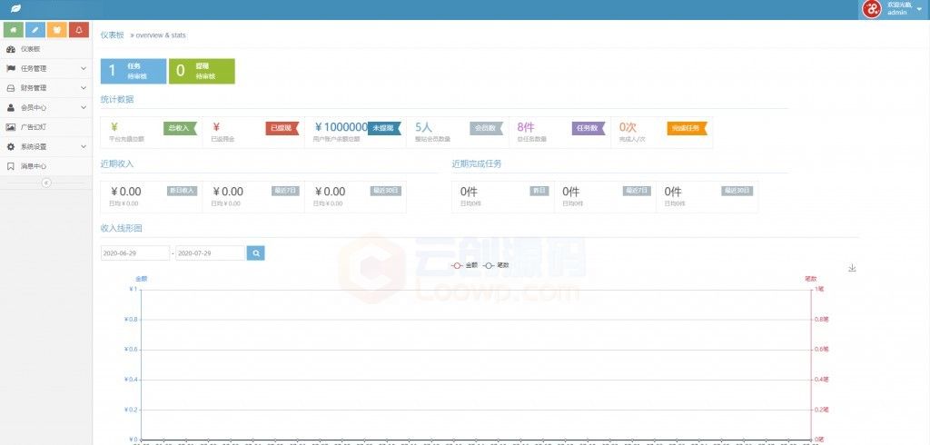
Task: Click the 最近7日 completed tasks badge
Action: tap(637, 191)
